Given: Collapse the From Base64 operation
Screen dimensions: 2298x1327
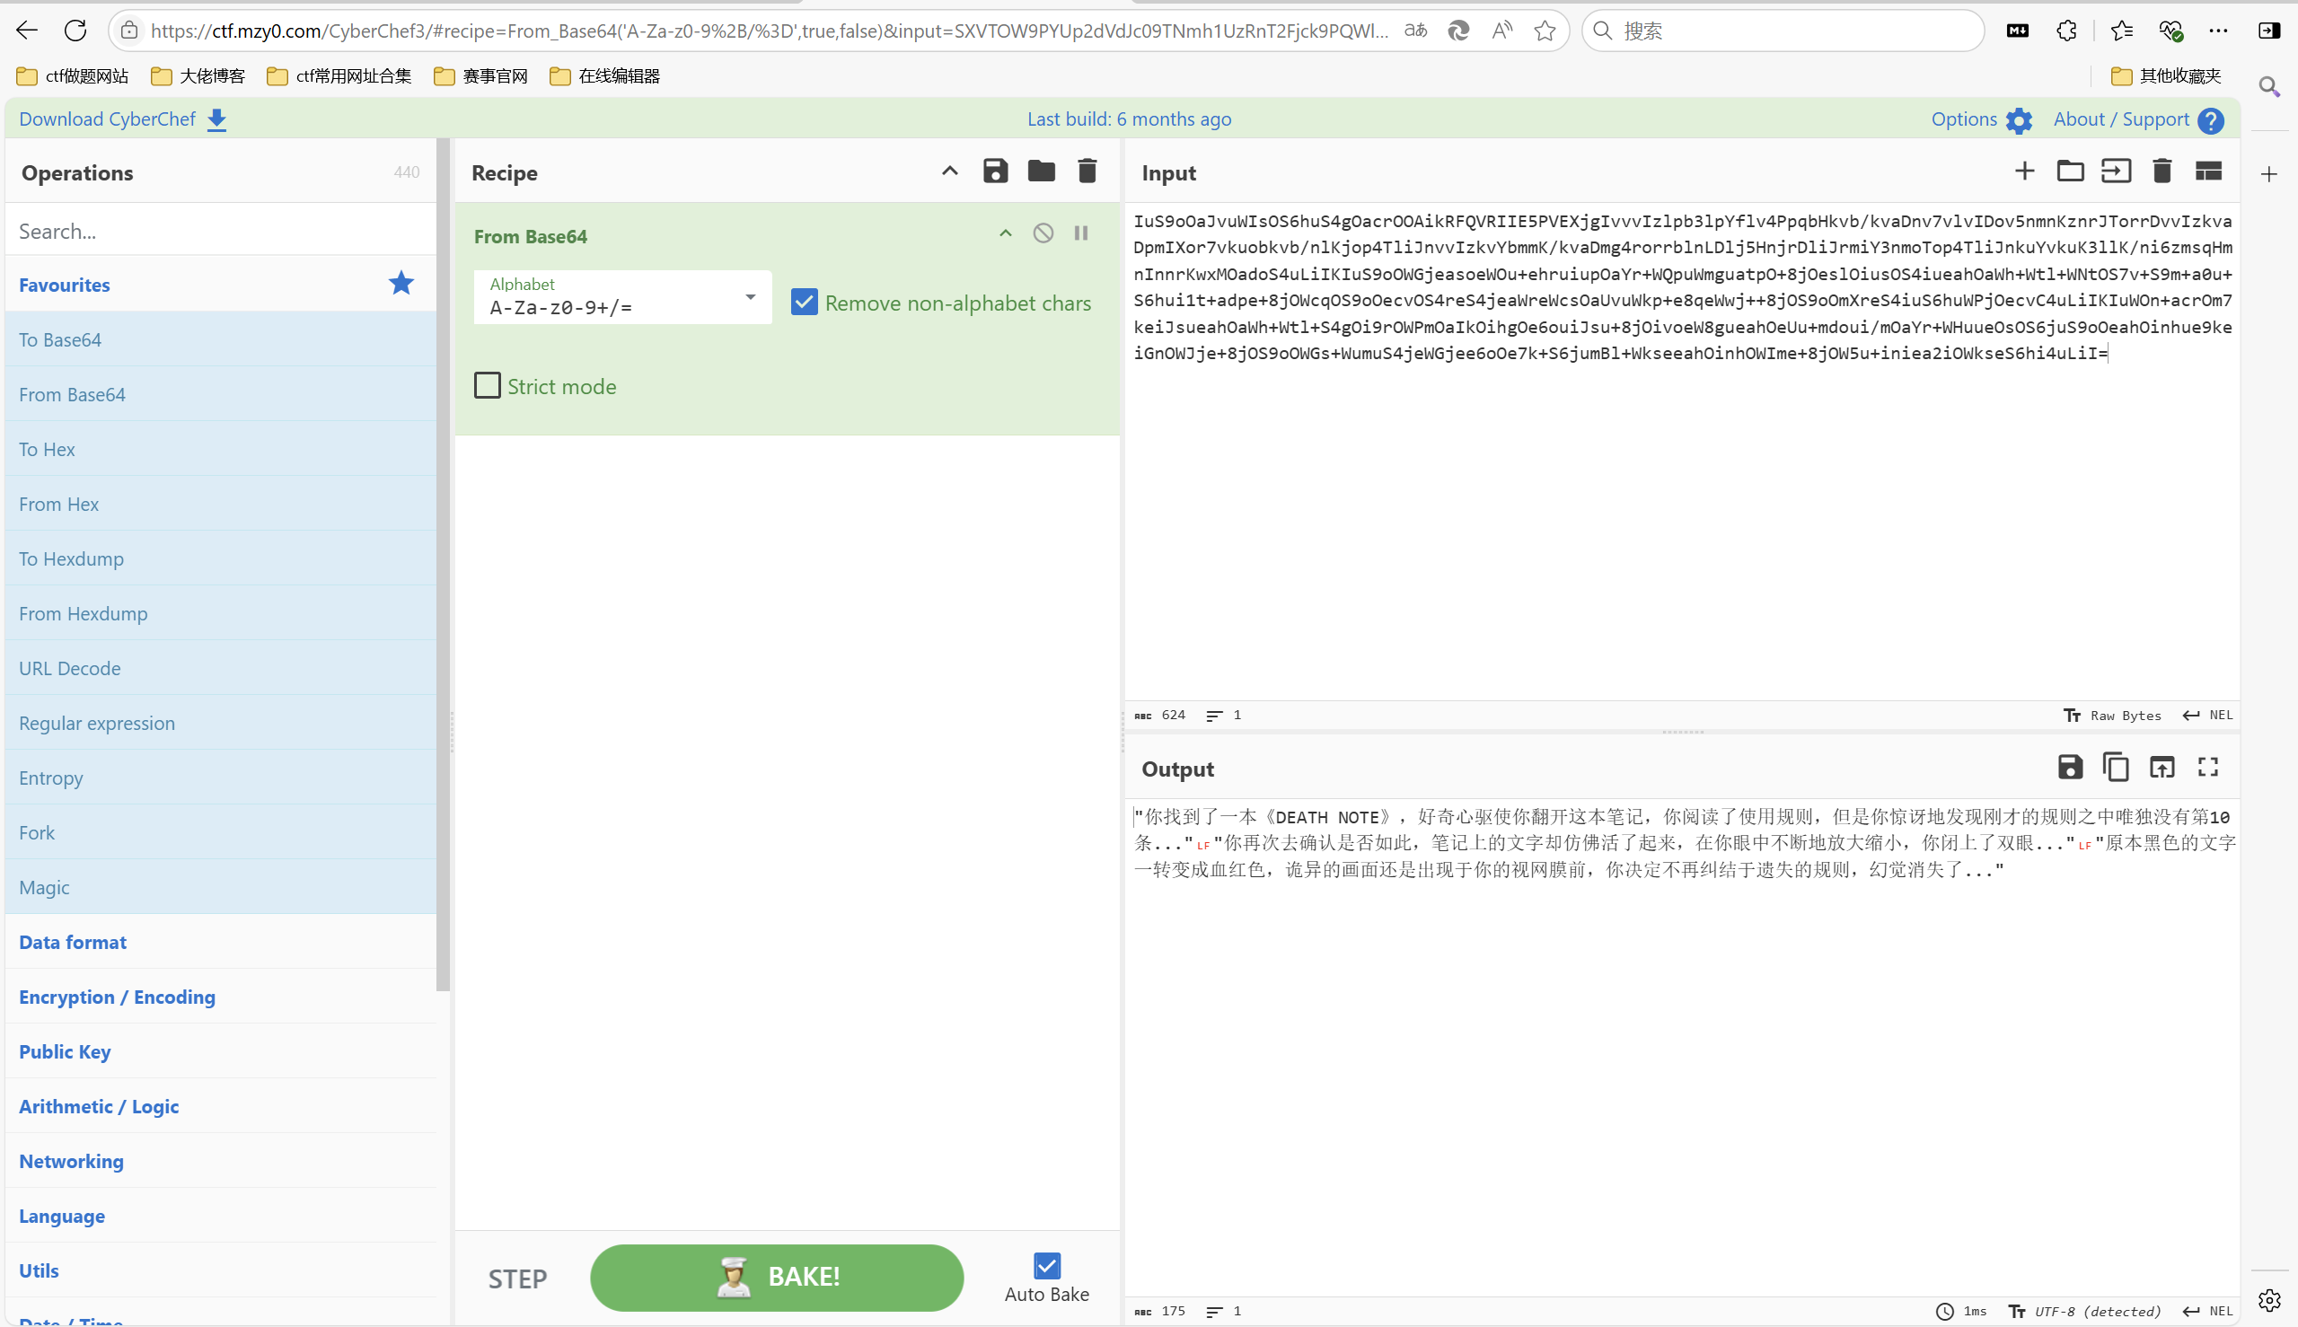Looking at the screenshot, I should [1006, 233].
